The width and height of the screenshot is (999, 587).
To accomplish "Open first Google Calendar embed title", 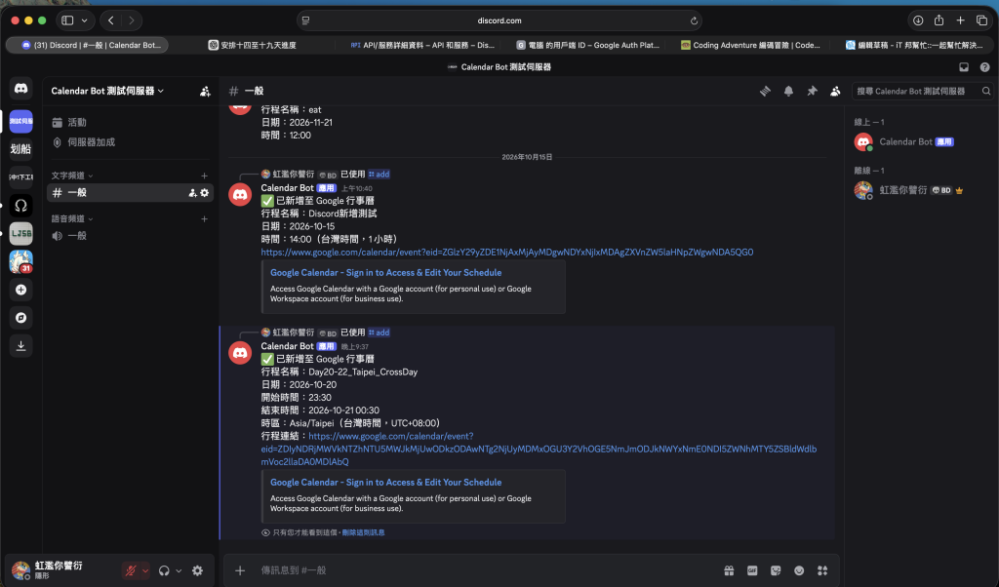I will point(385,272).
